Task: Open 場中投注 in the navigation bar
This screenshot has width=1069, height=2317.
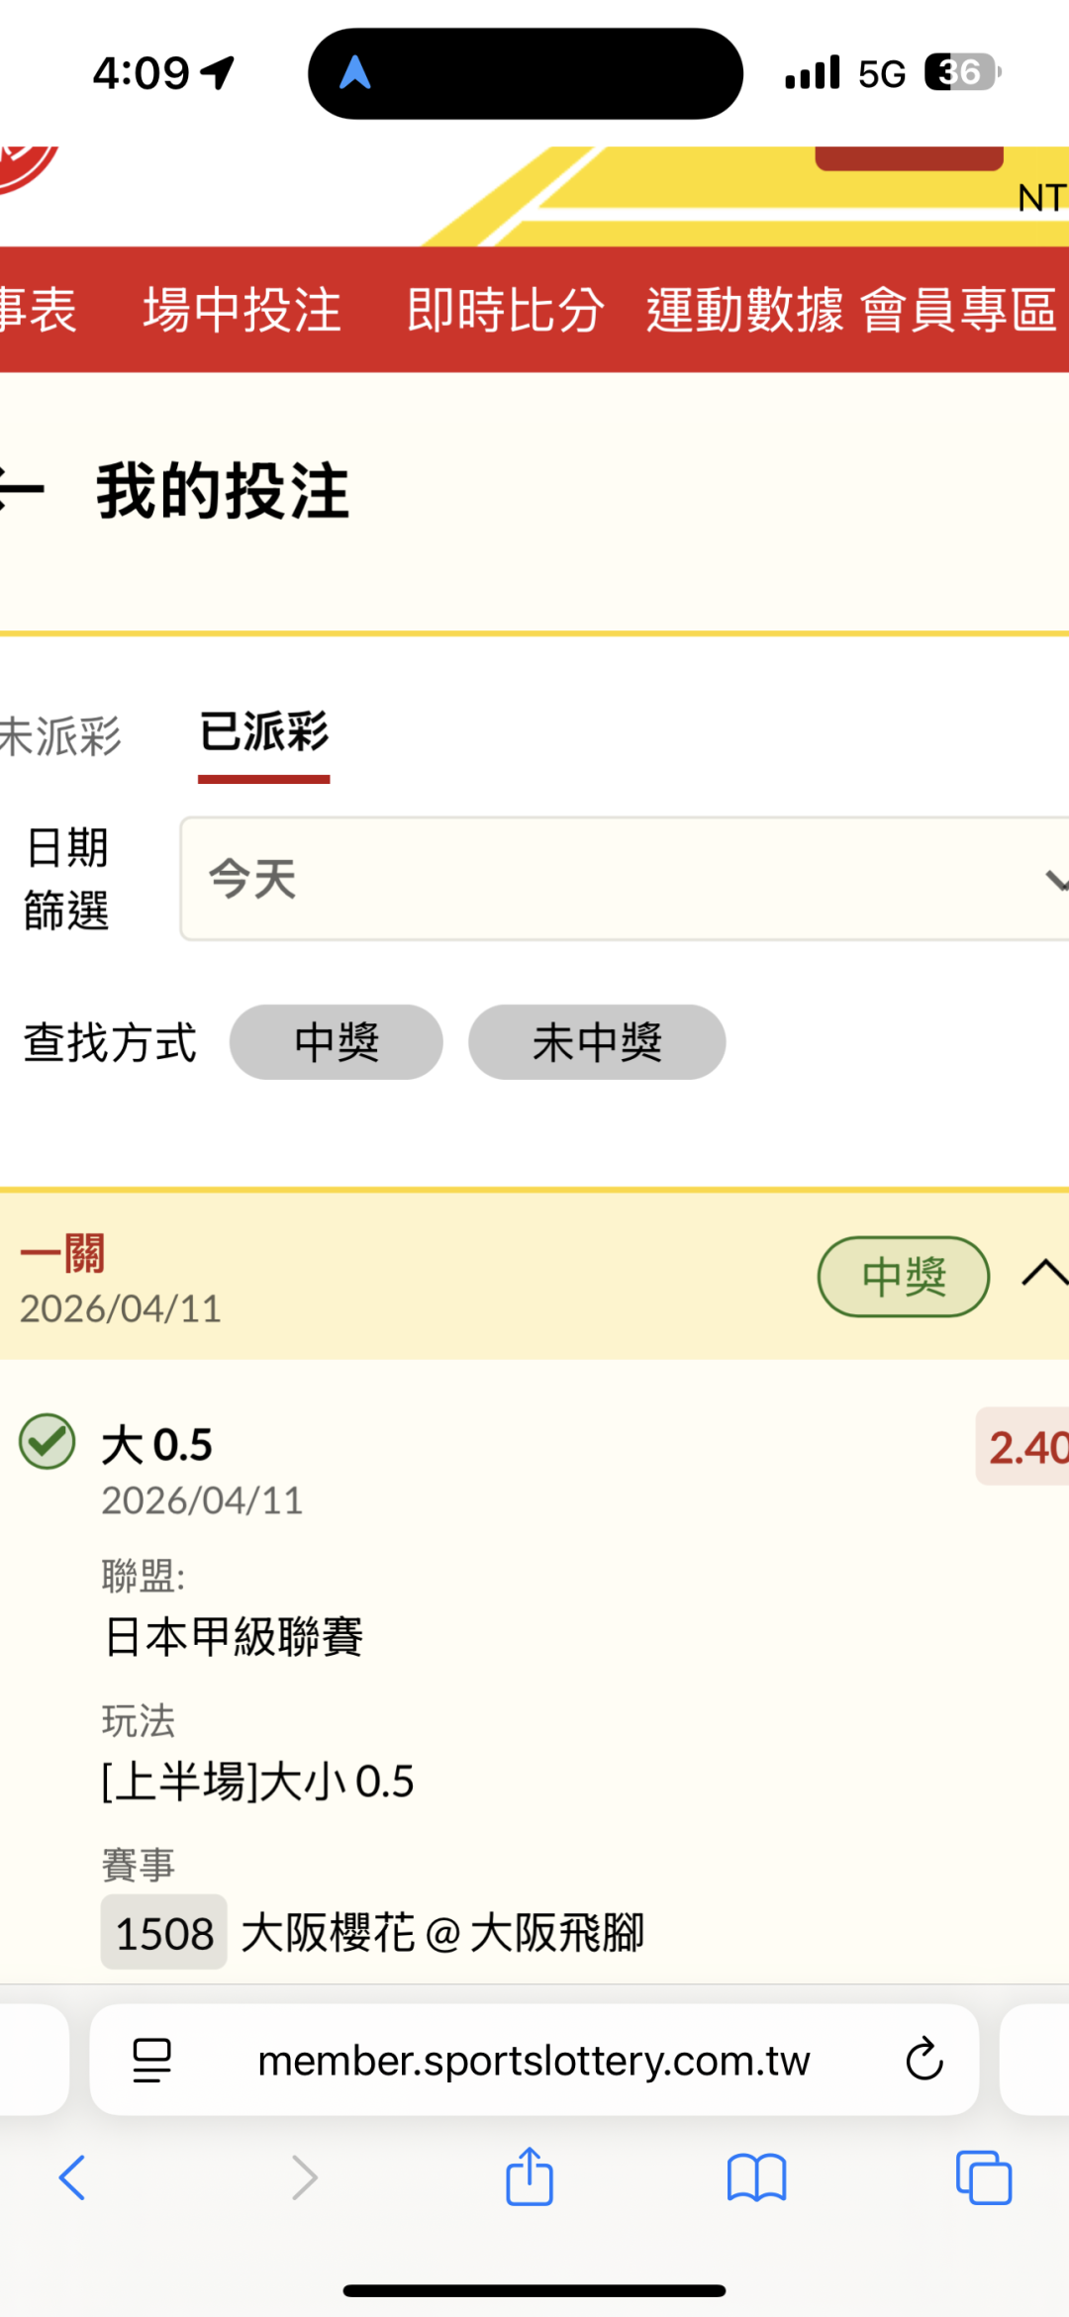Action: tap(243, 310)
